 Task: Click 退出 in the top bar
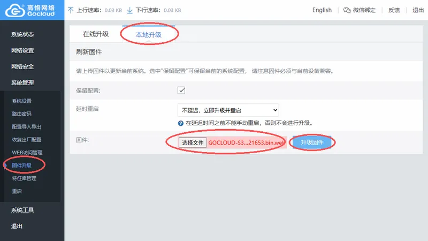coord(418,10)
